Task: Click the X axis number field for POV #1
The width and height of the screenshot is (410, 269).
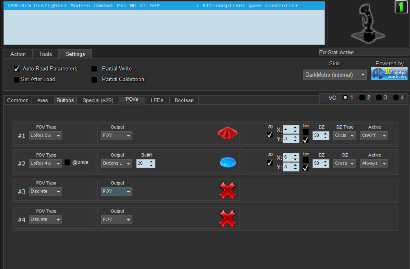Action: pos(291,129)
